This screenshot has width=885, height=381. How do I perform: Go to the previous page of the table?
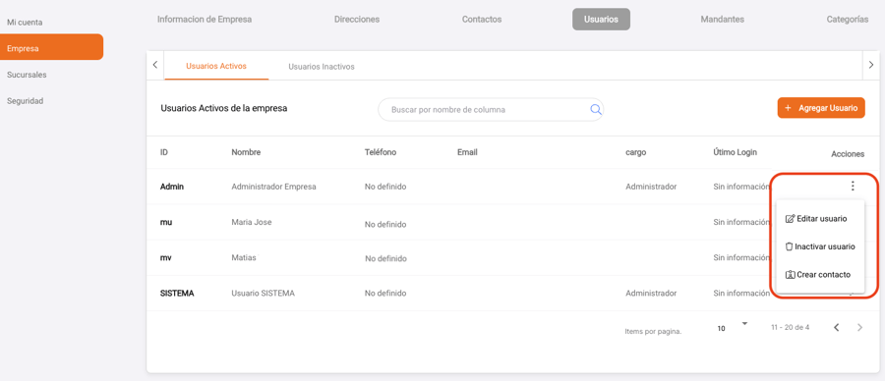coord(837,327)
